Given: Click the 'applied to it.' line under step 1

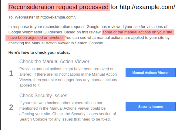Looking at the screenshot, I should (30, 85).
